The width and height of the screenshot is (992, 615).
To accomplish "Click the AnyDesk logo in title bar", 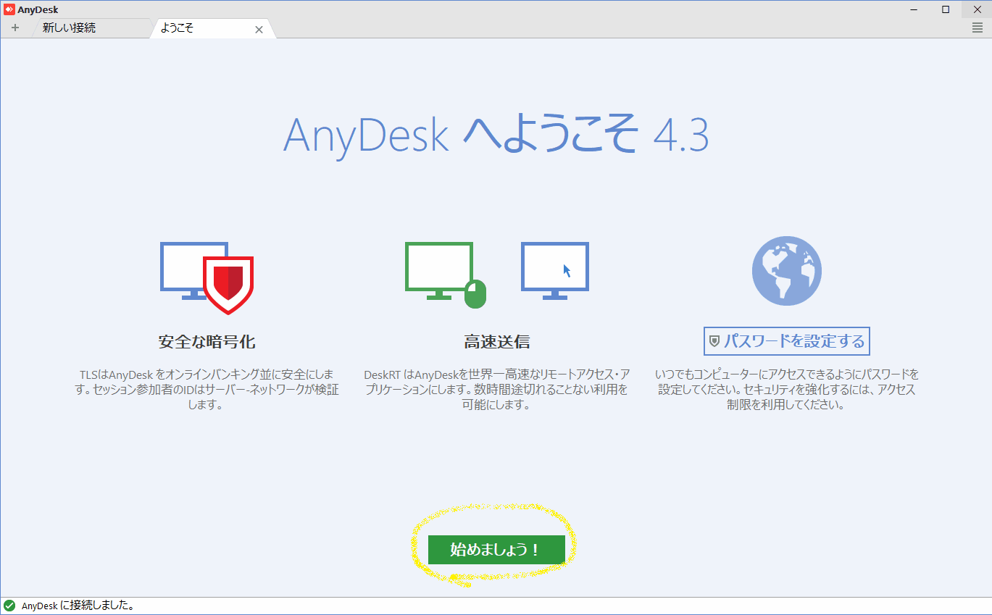I will (x=9, y=9).
